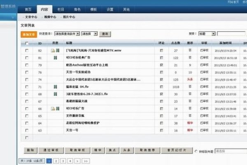Check the box for article ID 82
247x165 pixels.
point(27,50)
